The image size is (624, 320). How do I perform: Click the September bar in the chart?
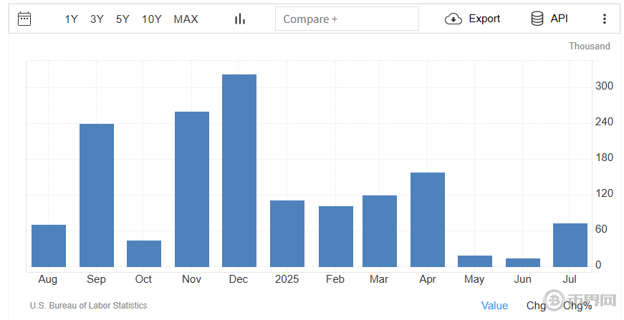[96, 195]
